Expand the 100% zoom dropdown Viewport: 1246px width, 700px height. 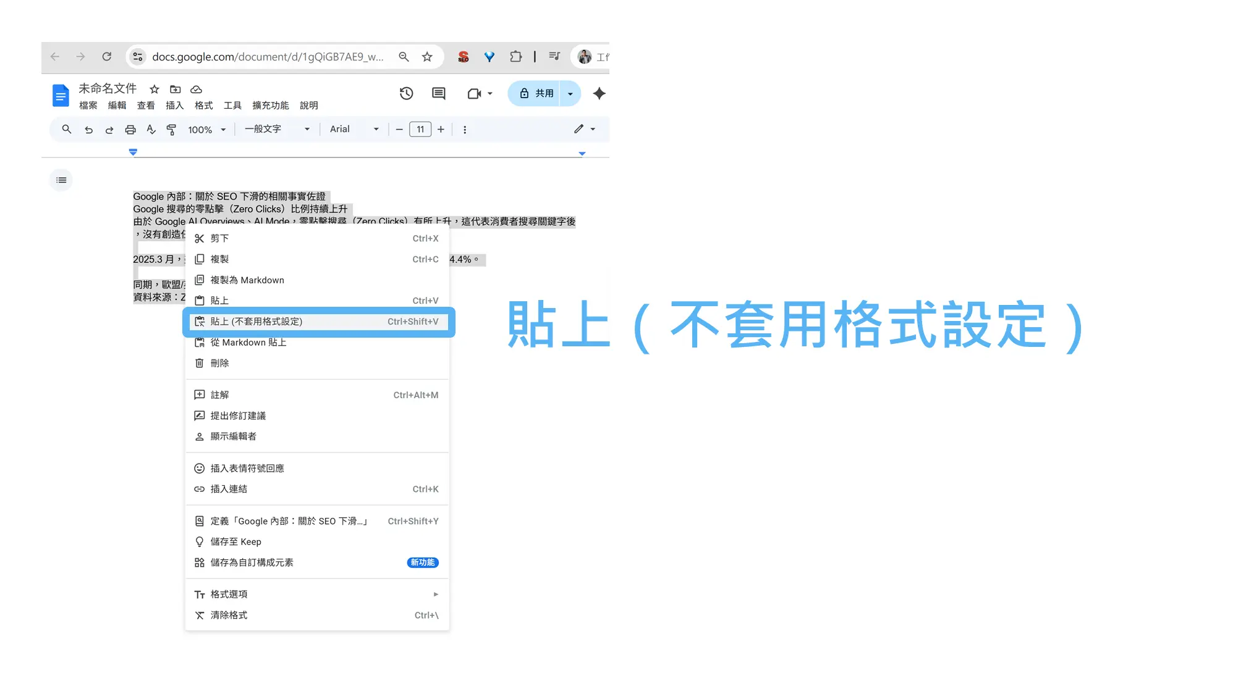207,130
